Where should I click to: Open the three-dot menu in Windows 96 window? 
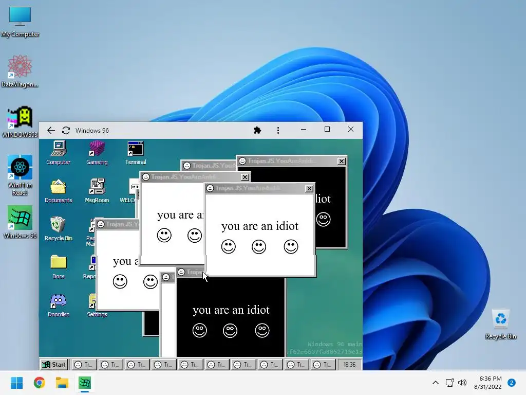[278, 130]
